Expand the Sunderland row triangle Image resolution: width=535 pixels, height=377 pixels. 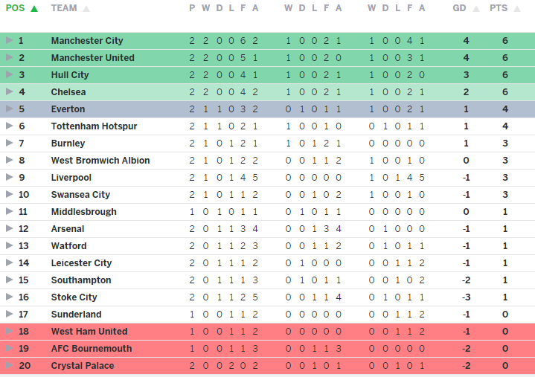coord(9,315)
